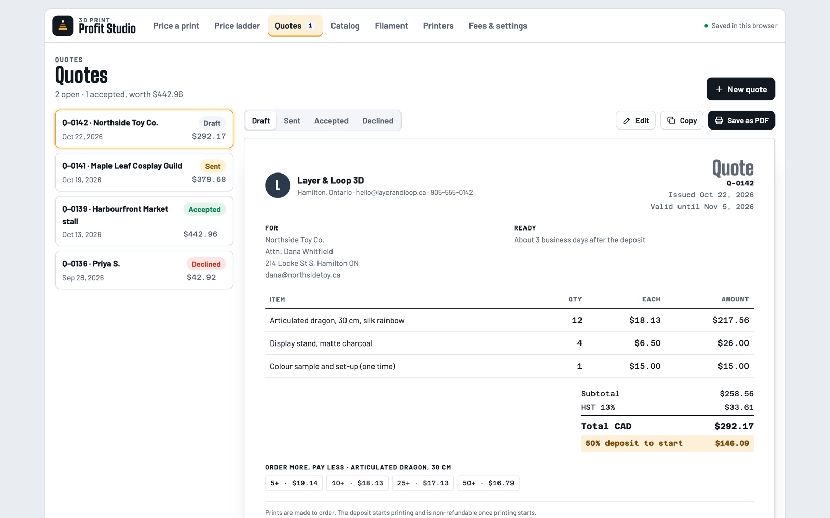Click the printer icon on Save as PDF
Viewport: 830px width, 518px height.
718,120
